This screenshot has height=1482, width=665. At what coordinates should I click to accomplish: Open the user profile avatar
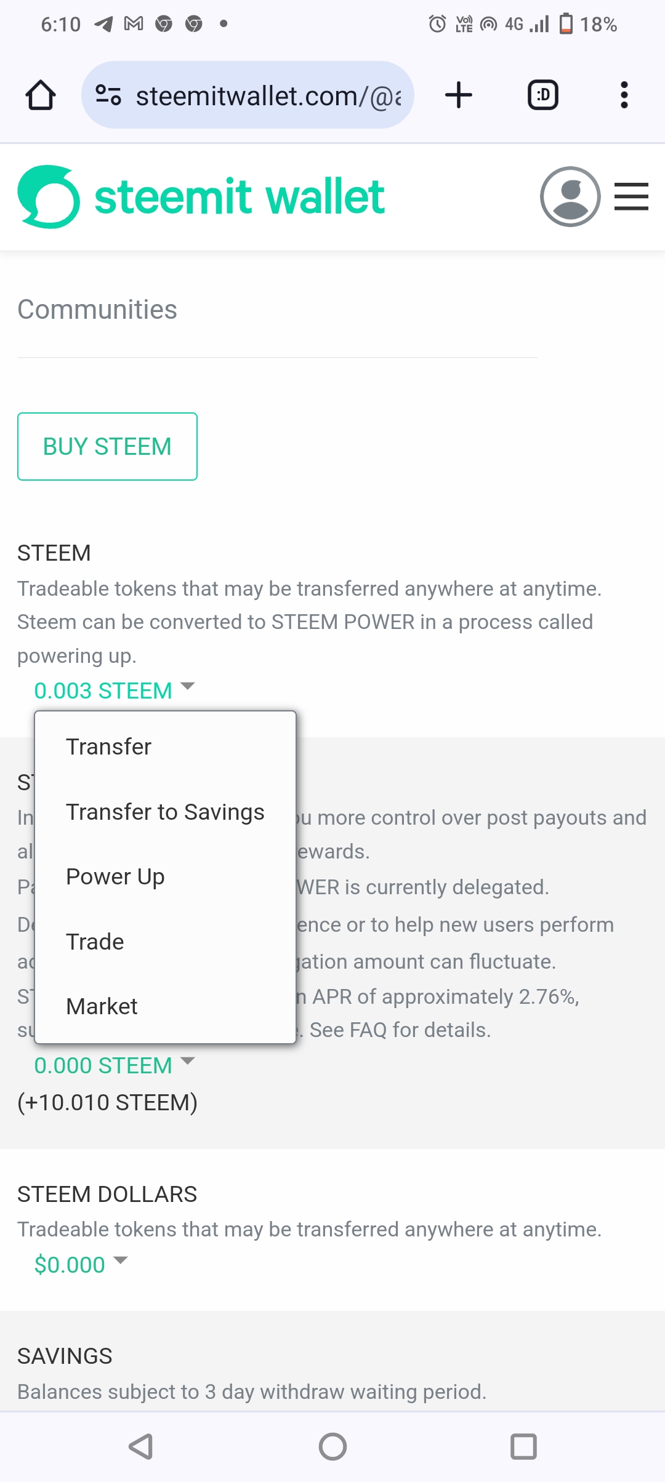coord(570,197)
